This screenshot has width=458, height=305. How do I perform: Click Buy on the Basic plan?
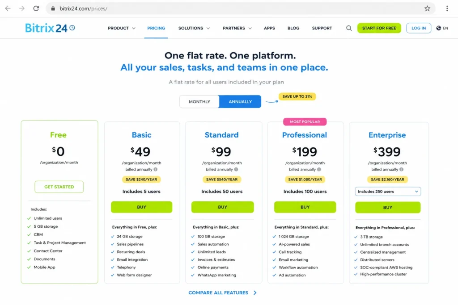141,207
